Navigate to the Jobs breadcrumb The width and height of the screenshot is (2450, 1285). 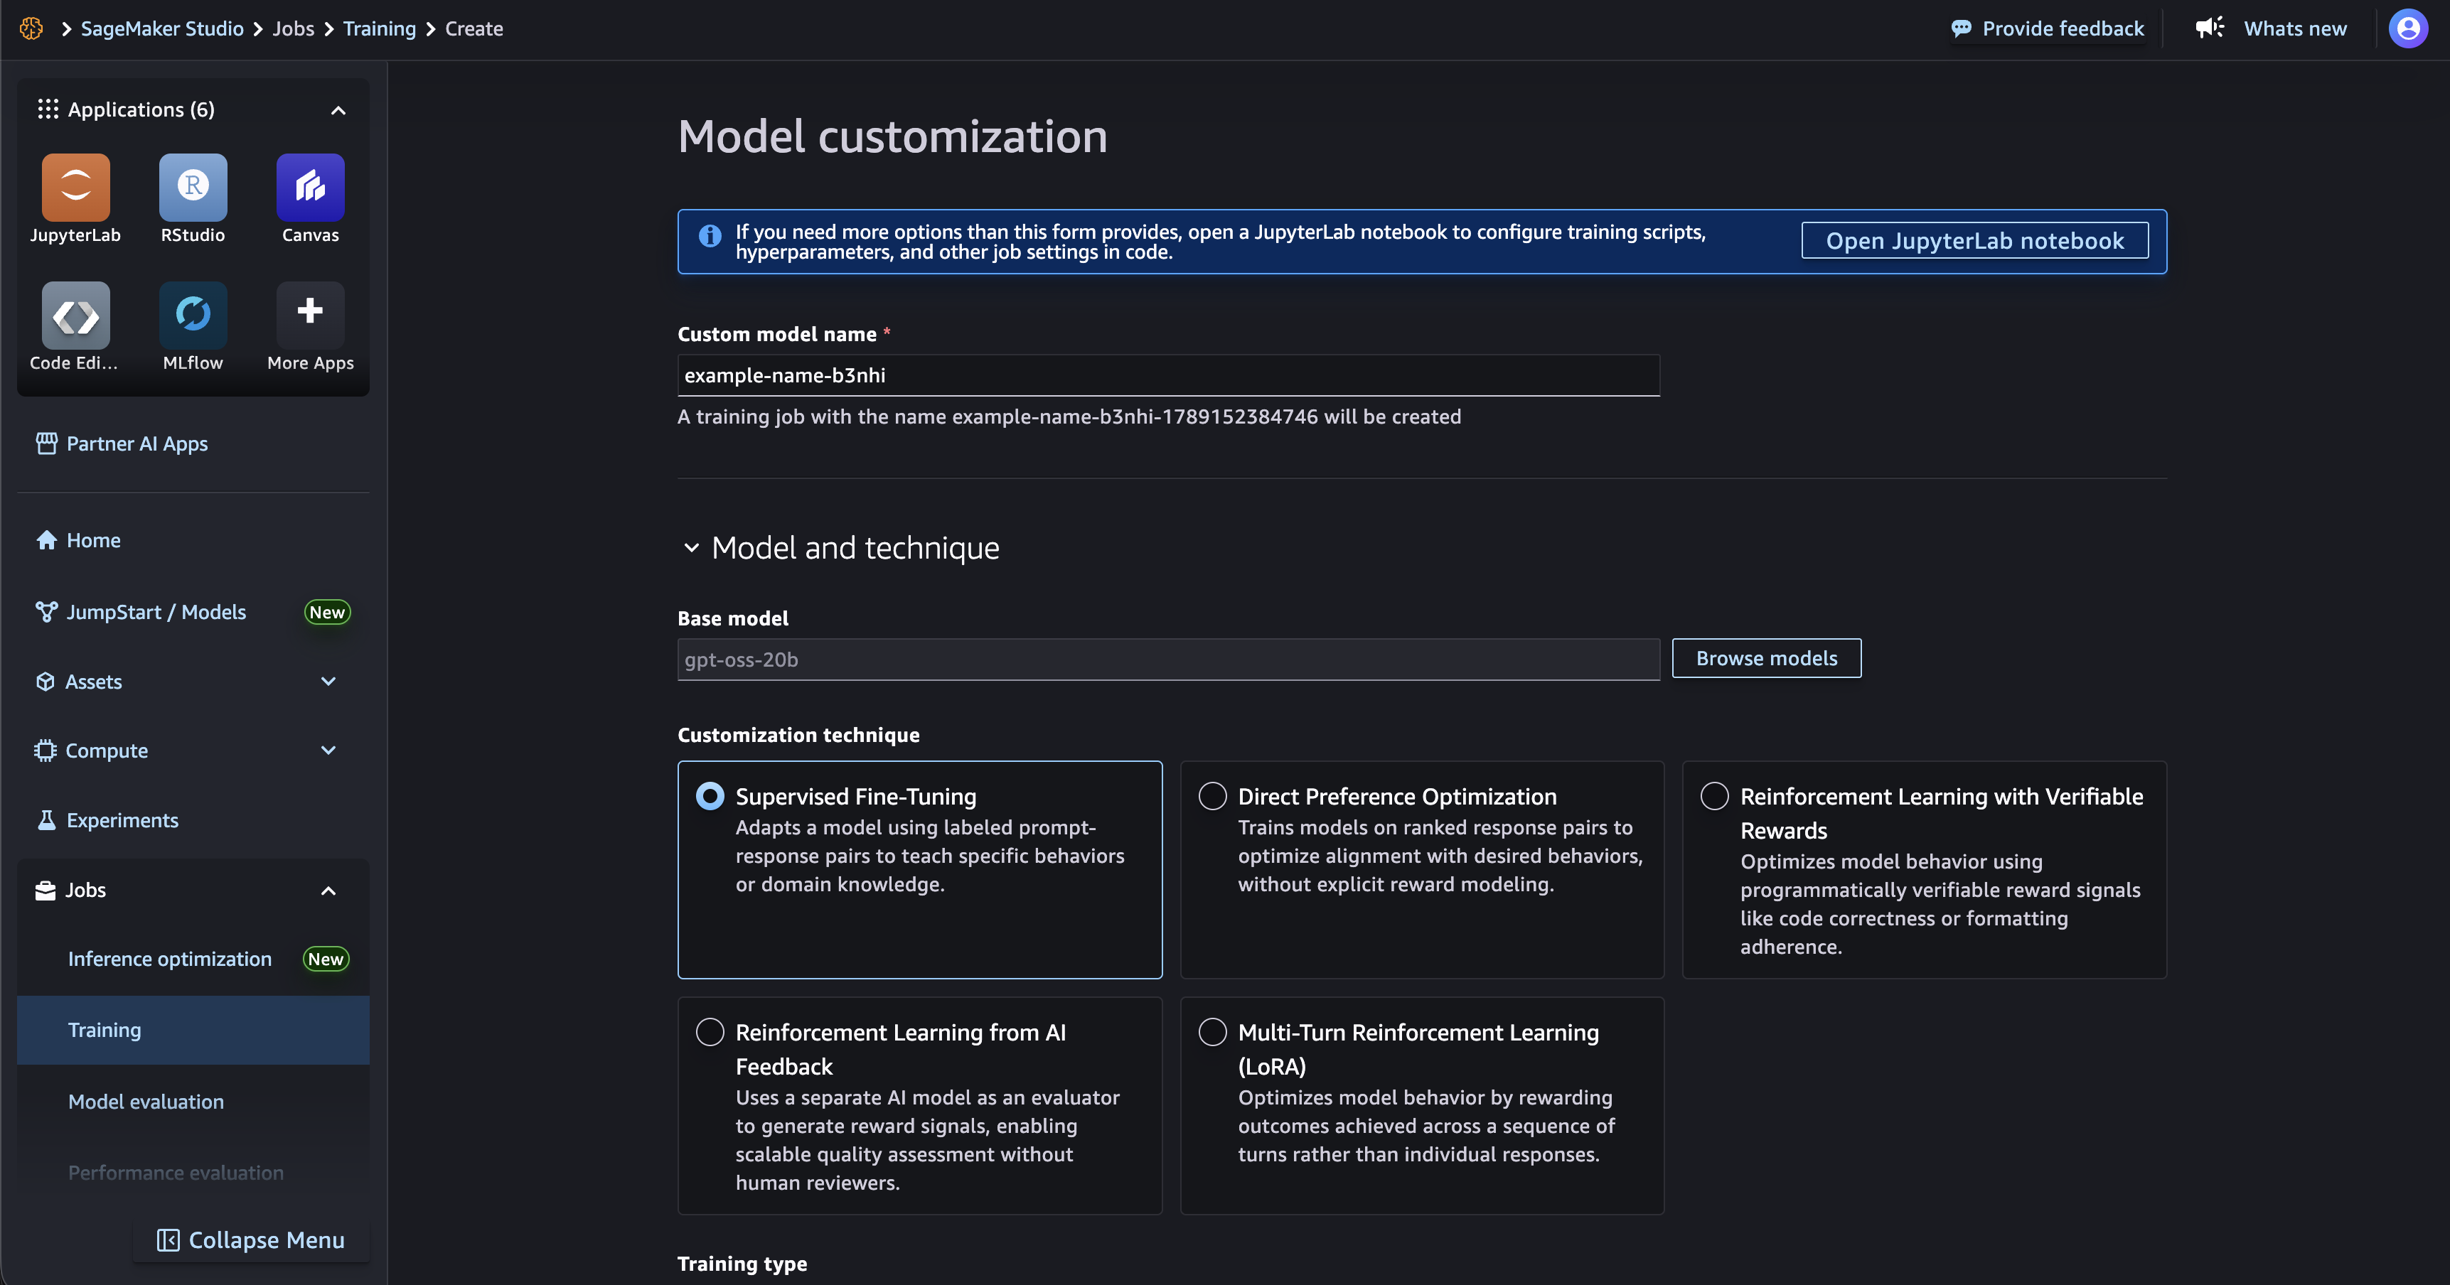[x=293, y=28]
